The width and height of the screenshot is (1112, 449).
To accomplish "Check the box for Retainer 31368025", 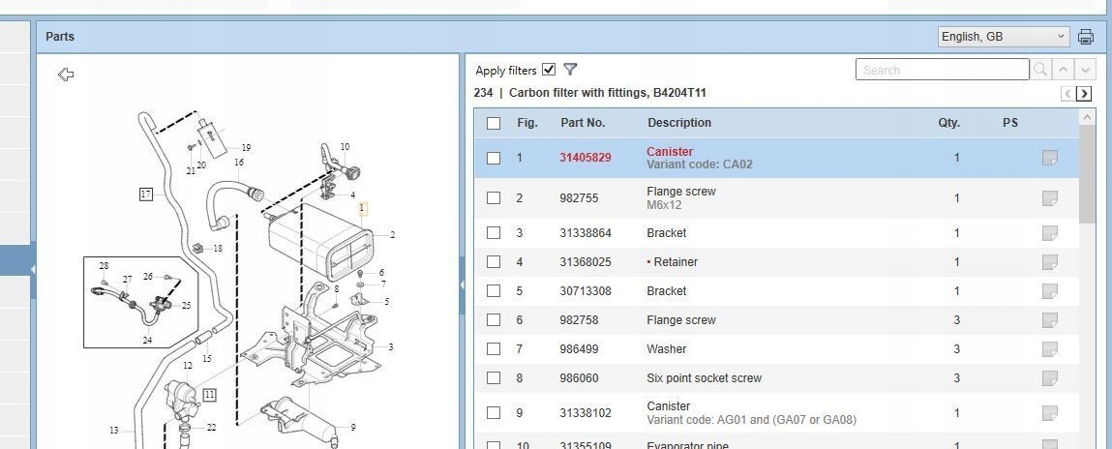I will [x=494, y=262].
